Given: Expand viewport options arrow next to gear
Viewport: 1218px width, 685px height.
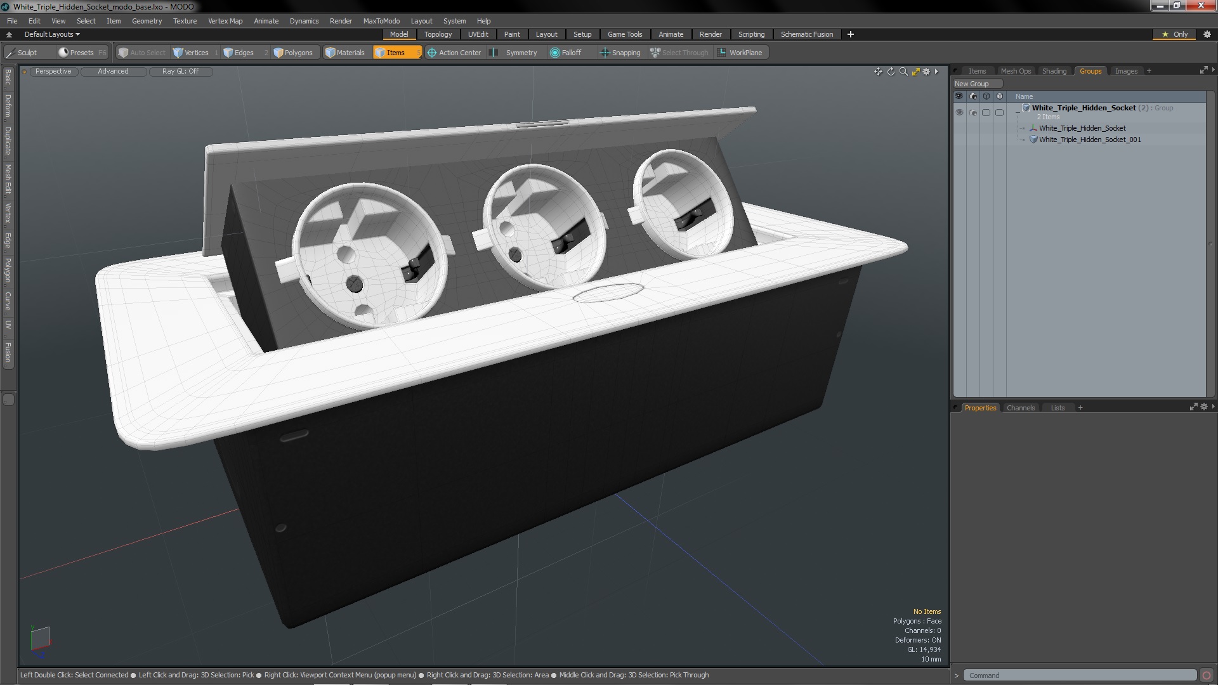Looking at the screenshot, I should click(936, 72).
